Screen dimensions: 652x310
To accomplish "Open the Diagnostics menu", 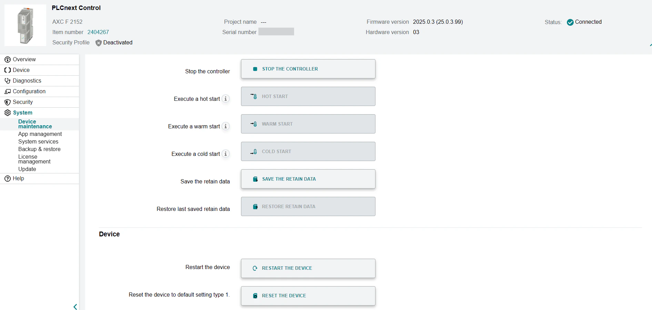I will [x=39, y=81].
